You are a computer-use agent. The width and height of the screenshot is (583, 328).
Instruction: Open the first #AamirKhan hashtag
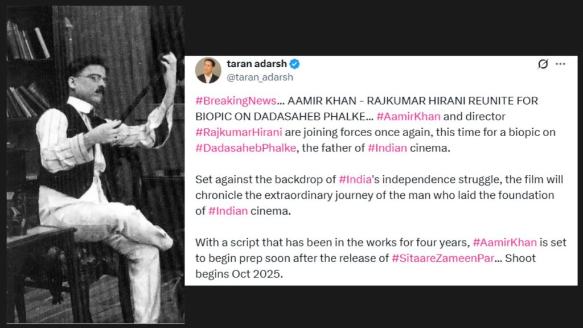pos(408,116)
